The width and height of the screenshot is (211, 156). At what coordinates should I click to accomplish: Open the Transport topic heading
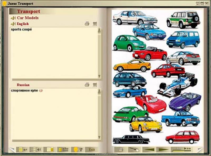(x=28, y=11)
